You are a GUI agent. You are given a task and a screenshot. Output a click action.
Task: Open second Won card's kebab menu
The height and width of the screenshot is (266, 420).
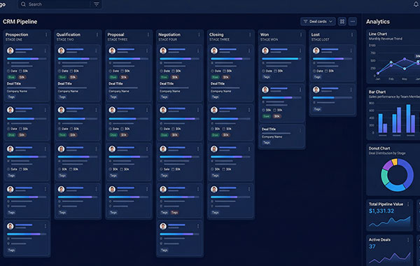click(300, 90)
